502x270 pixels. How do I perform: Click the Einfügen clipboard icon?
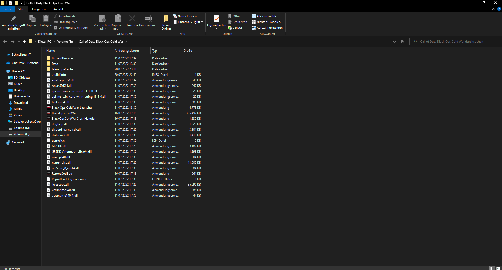tap(46, 21)
